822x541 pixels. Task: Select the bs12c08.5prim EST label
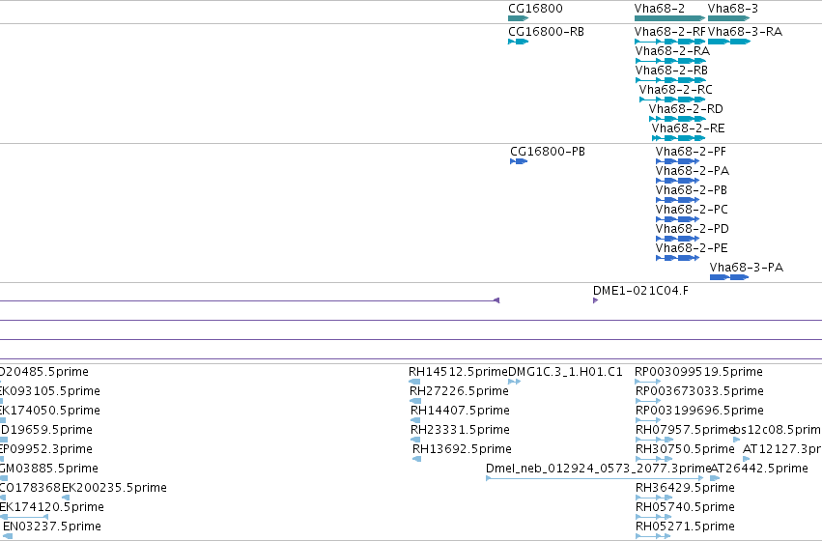778,430
